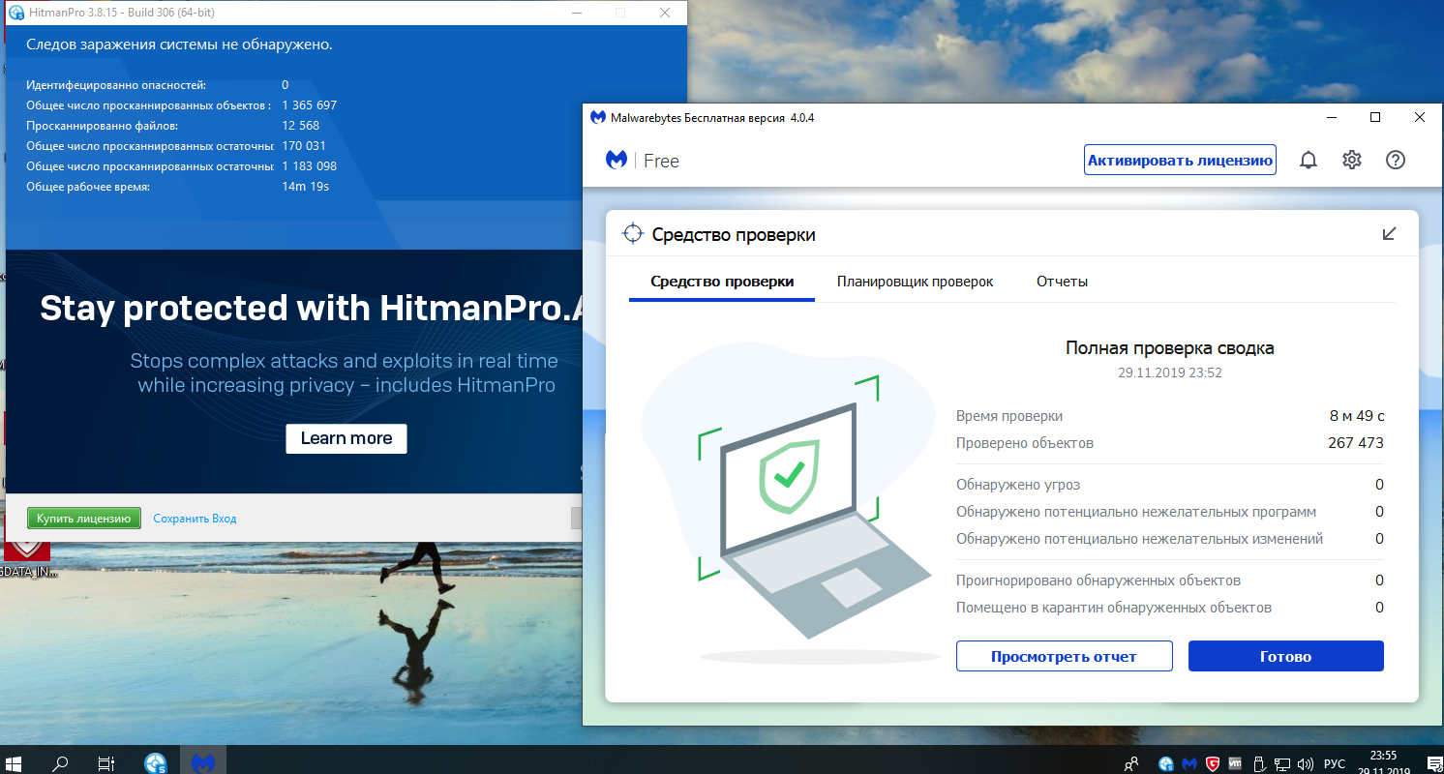This screenshot has height=774, width=1444.
Task: Click HitmanPro run time 14m 19s
Action: click(x=306, y=187)
